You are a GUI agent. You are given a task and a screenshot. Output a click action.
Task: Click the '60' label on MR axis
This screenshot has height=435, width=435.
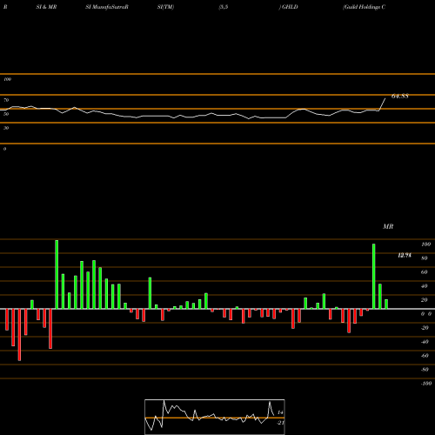coord(425,272)
